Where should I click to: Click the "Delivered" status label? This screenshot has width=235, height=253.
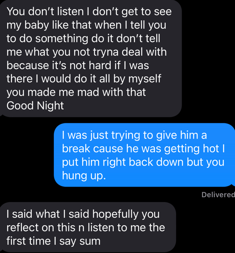[x=218, y=195]
